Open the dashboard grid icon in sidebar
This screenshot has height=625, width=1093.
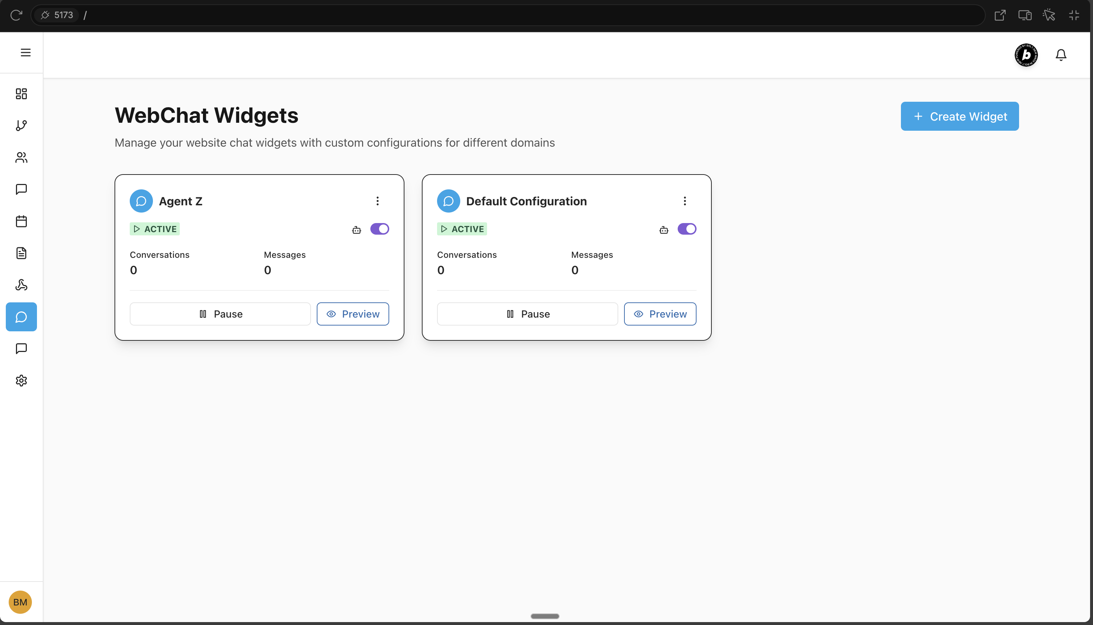click(21, 93)
